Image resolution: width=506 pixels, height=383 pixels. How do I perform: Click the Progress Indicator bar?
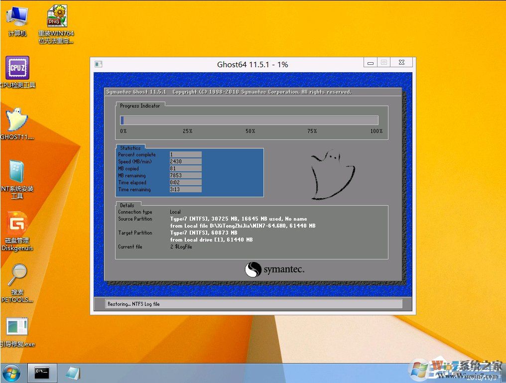pos(249,120)
